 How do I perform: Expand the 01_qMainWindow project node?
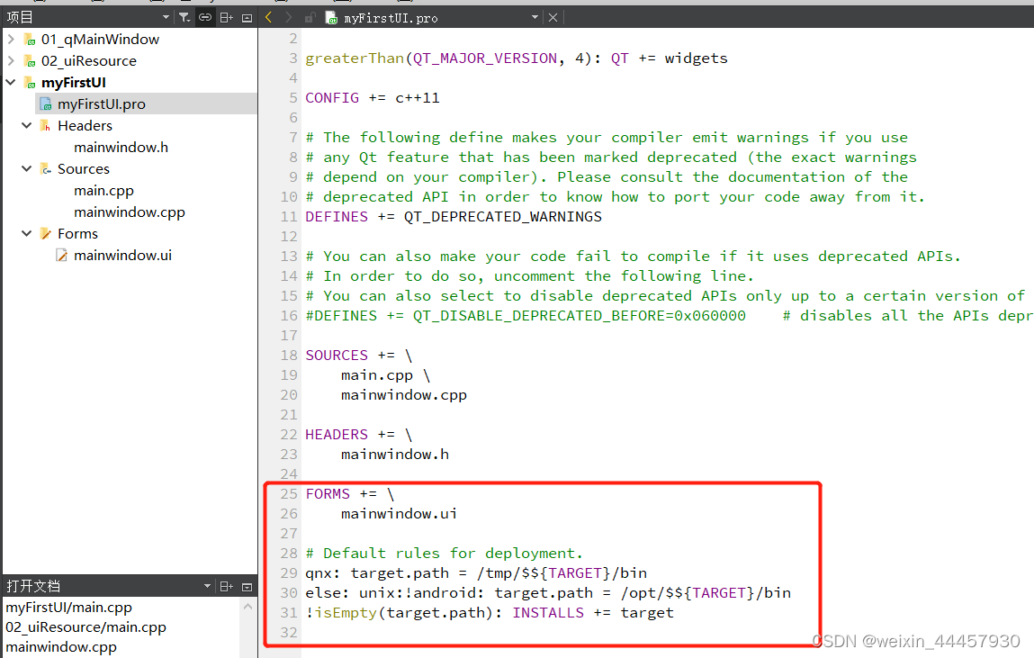[11, 40]
